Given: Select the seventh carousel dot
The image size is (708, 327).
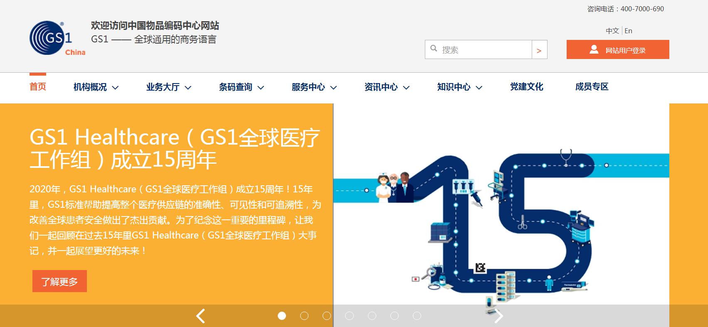Looking at the screenshot, I should click(417, 316).
